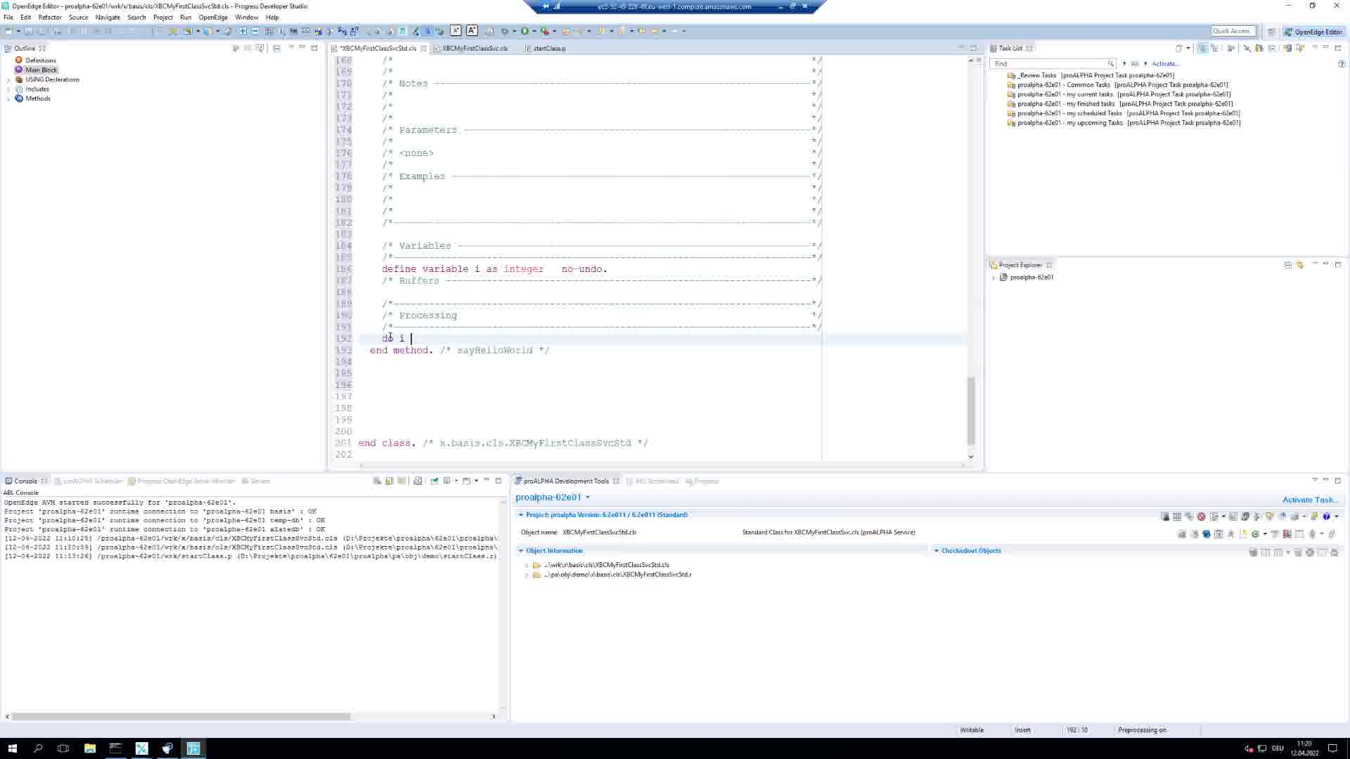Select Definitions in Outline
The width and height of the screenshot is (1350, 759).
41,60
